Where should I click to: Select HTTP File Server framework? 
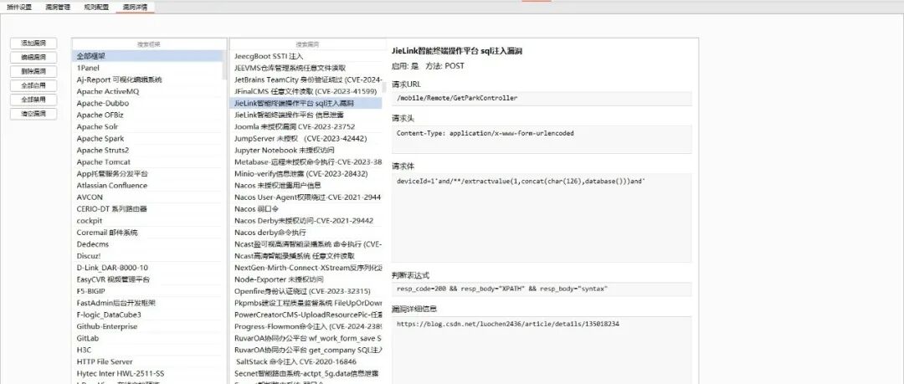point(147,361)
